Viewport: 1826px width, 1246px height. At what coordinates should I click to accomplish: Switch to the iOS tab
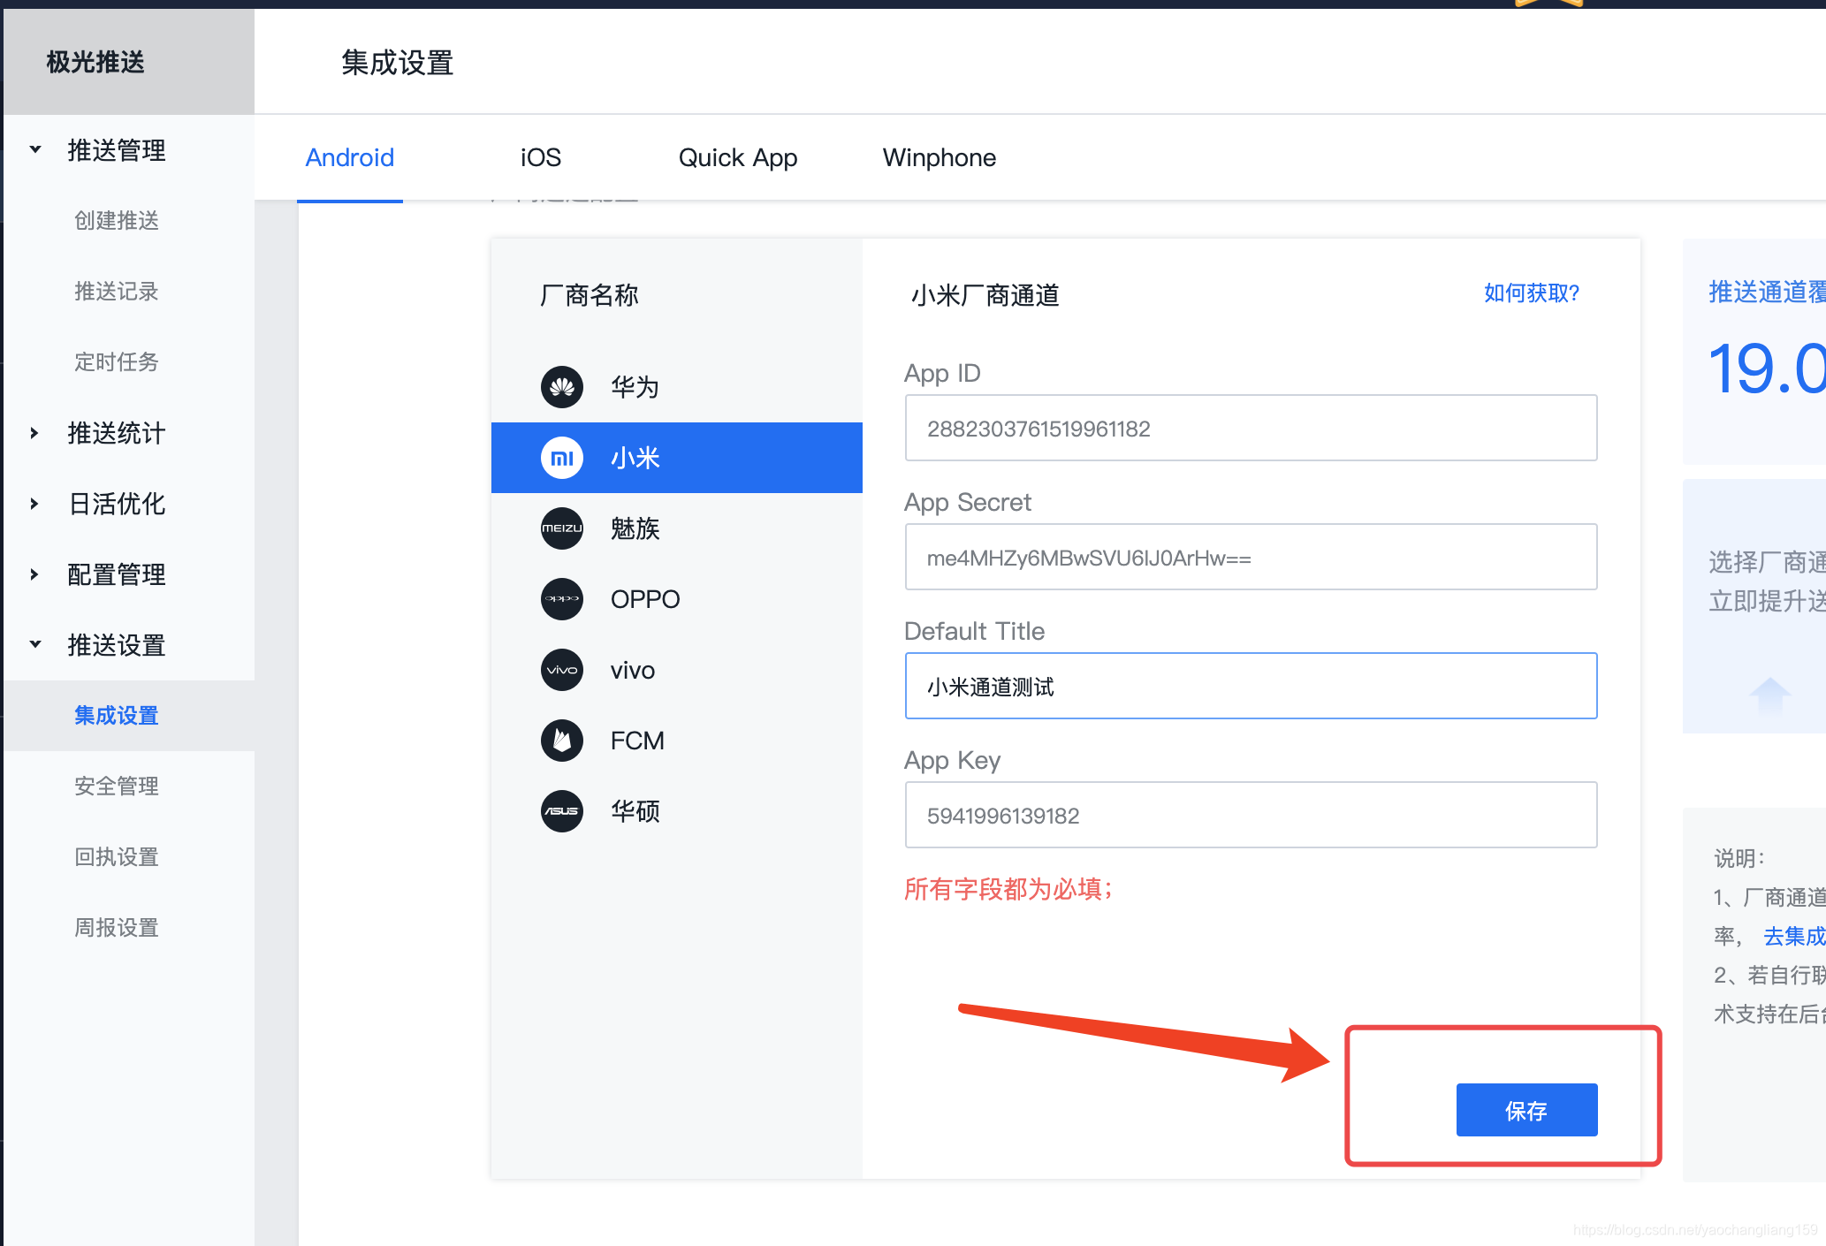pos(541,157)
